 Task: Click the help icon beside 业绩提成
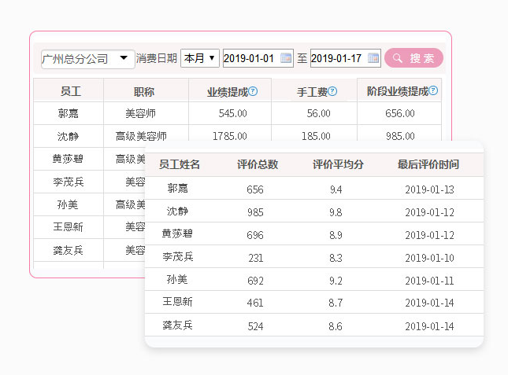(254, 91)
